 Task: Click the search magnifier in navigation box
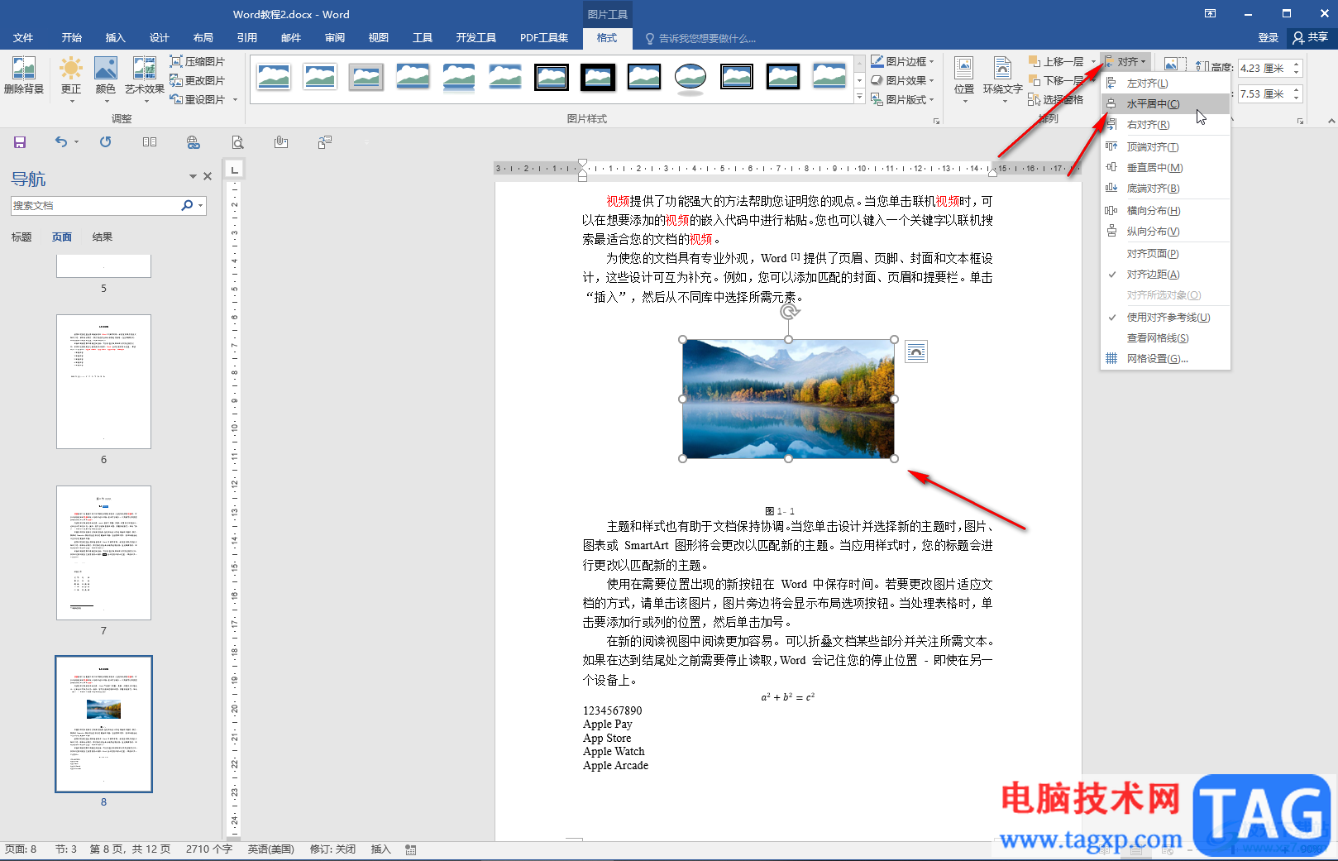[187, 205]
